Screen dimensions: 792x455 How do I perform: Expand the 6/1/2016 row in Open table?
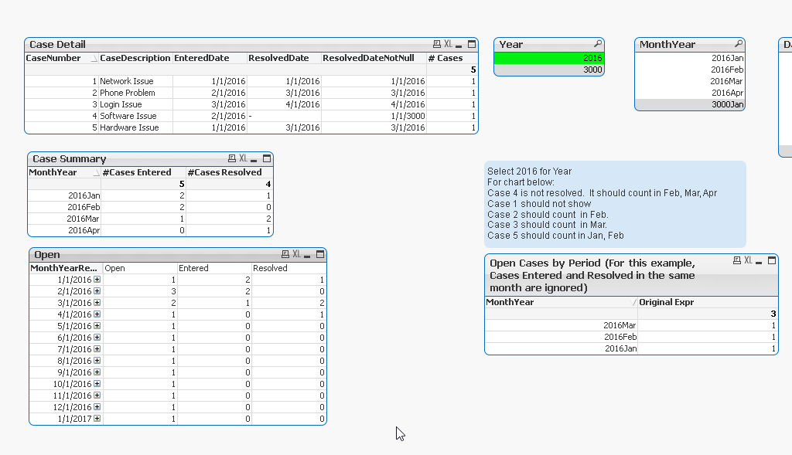[97, 338]
